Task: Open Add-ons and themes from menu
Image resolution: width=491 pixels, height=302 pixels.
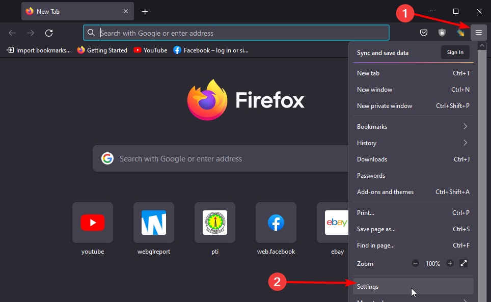Action: (413, 192)
